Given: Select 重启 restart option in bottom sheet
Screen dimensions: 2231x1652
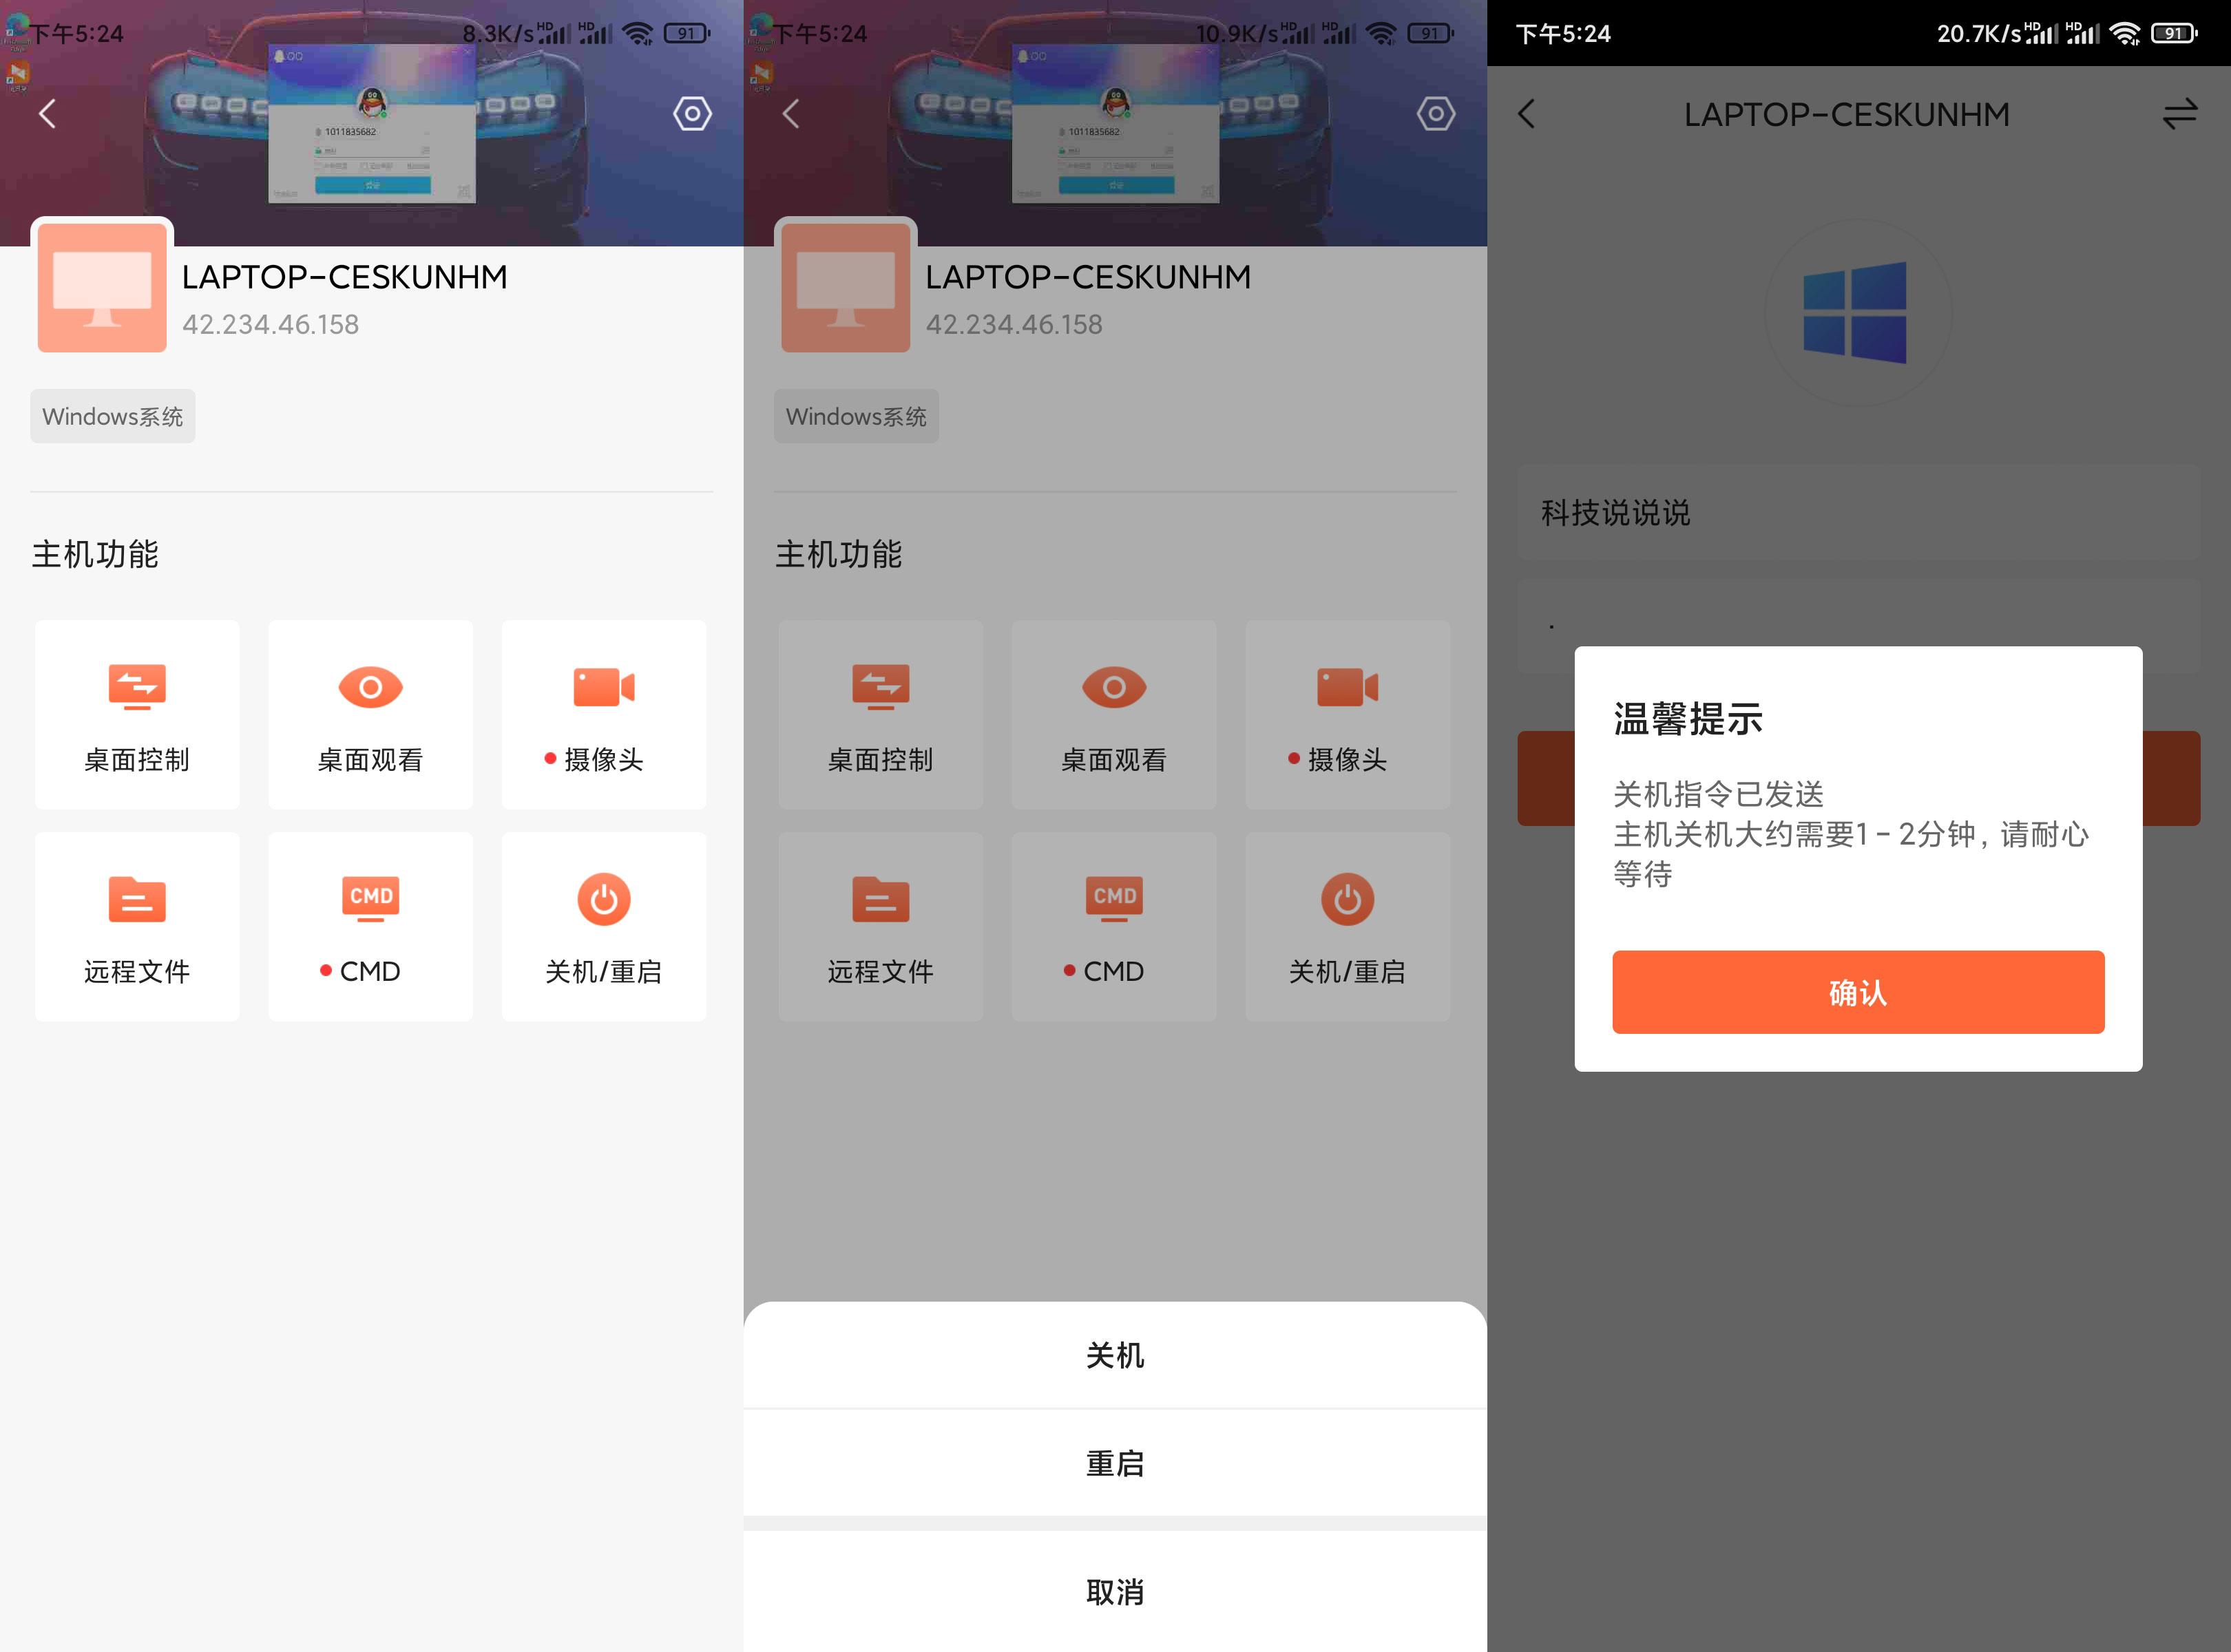Looking at the screenshot, I should coord(1115,1463).
